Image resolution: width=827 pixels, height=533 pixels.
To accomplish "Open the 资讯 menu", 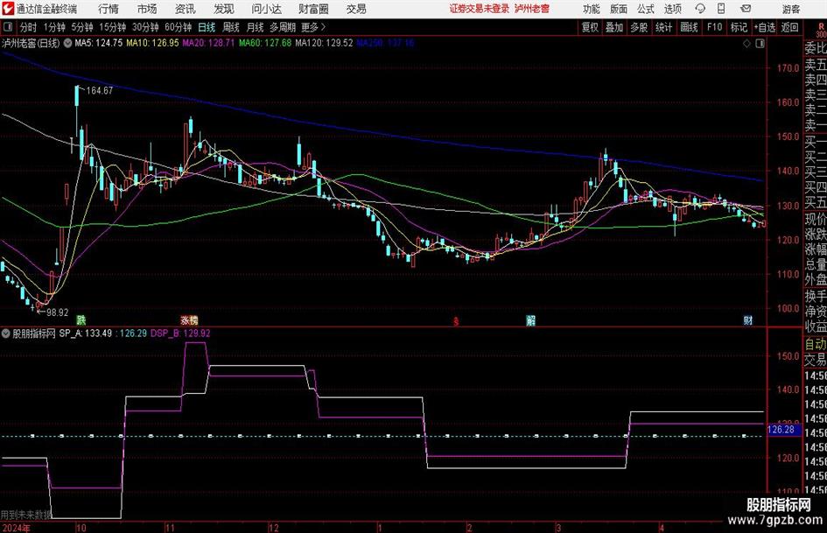I will pos(186,9).
